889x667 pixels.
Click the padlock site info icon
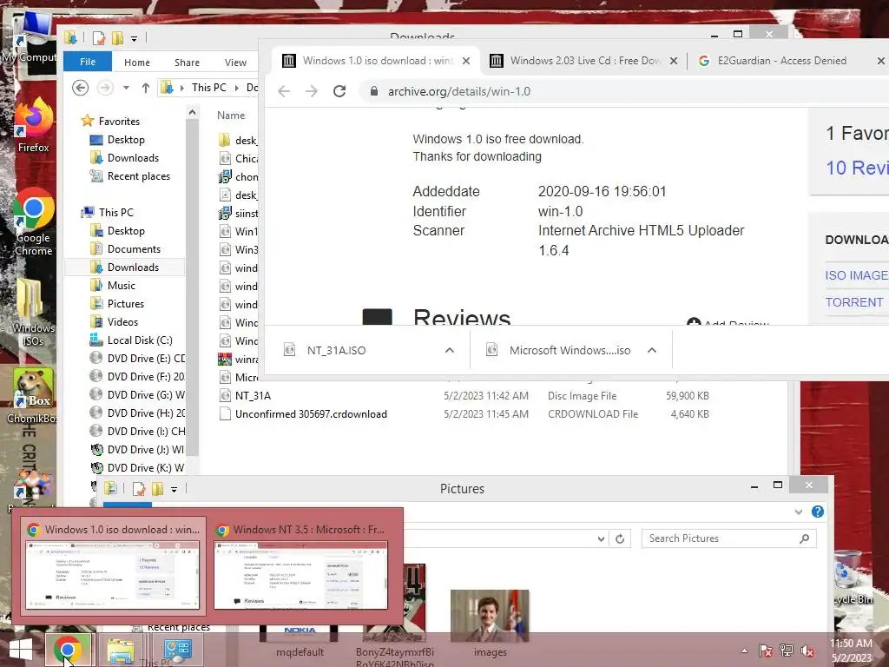[373, 91]
